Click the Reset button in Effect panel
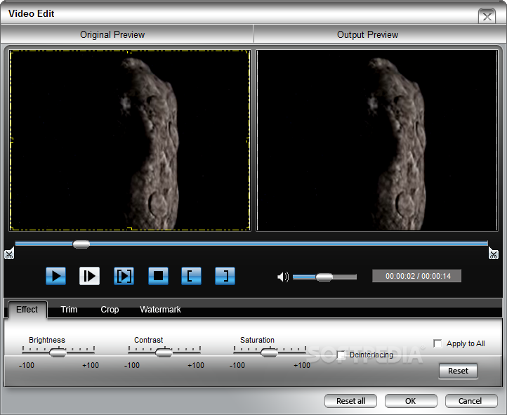 click(458, 371)
